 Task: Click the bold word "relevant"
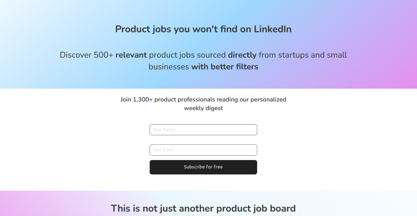[131, 55]
